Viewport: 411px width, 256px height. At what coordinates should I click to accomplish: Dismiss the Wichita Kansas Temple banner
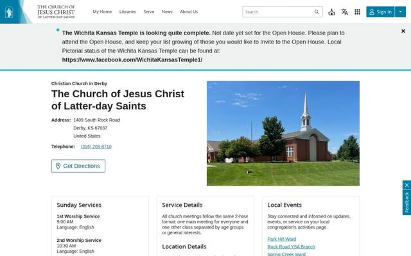pyautogui.click(x=403, y=31)
